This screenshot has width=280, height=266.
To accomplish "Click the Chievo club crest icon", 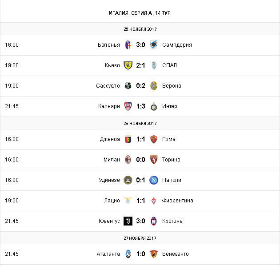I will click(x=128, y=65).
